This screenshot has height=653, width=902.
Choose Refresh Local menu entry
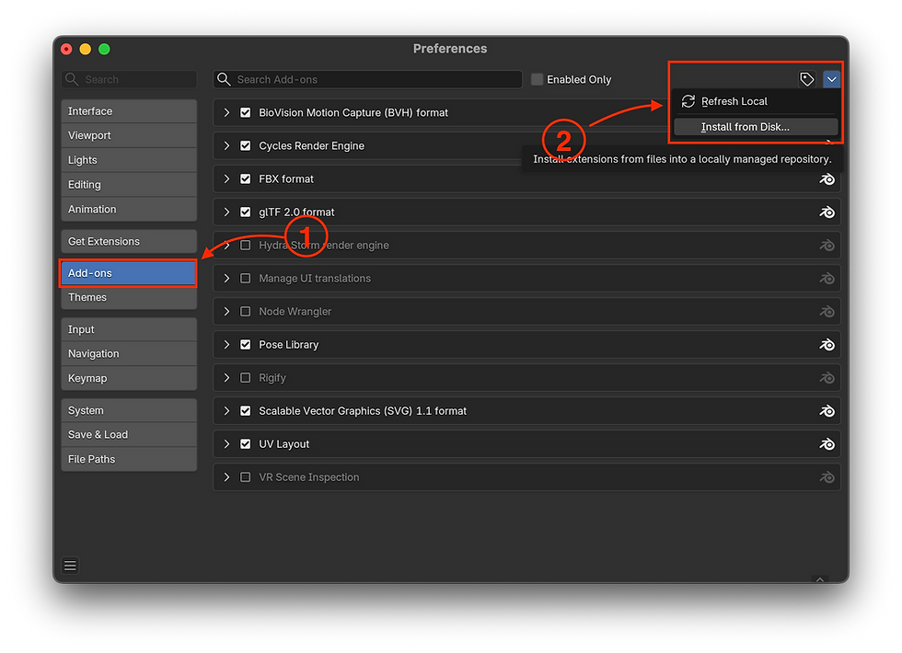(x=756, y=102)
